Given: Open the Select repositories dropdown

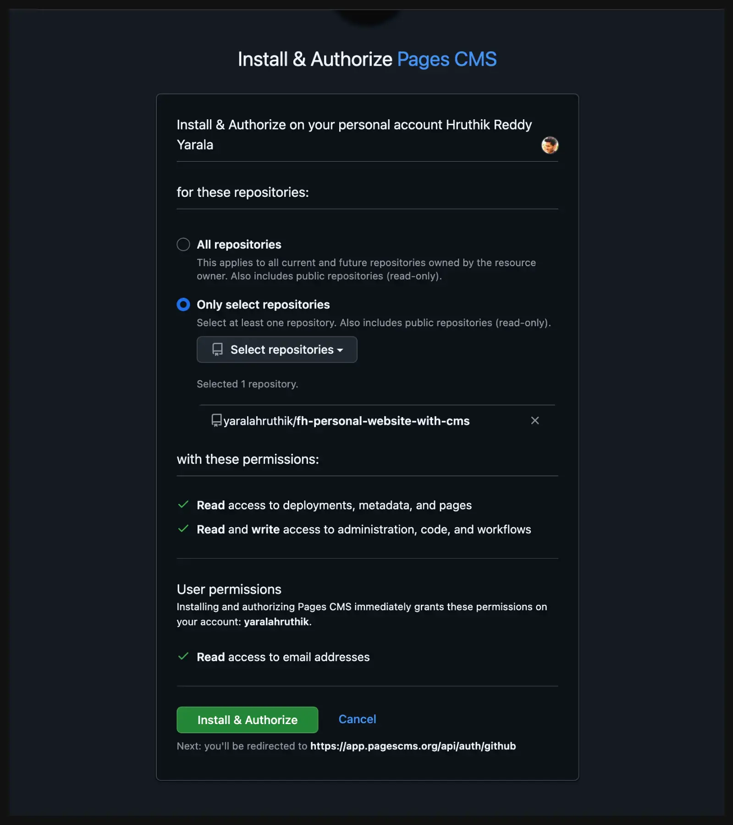Looking at the screenshot, I should pyautogui.click(x=276, y=350).
